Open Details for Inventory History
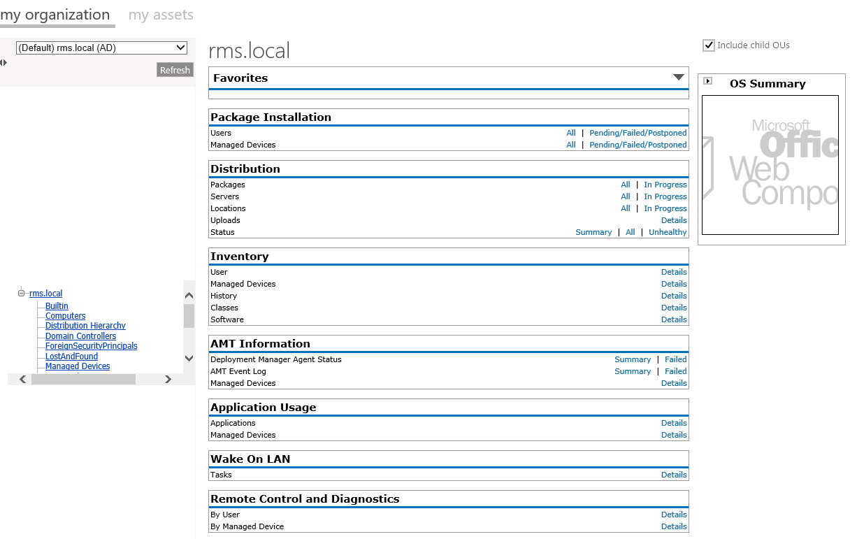 674,296
